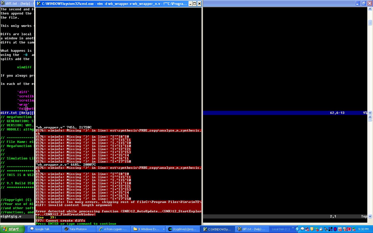Restore down the diff.txt gVim window
The height and width of the screenshot is (233, 373).
coord(363,3)
